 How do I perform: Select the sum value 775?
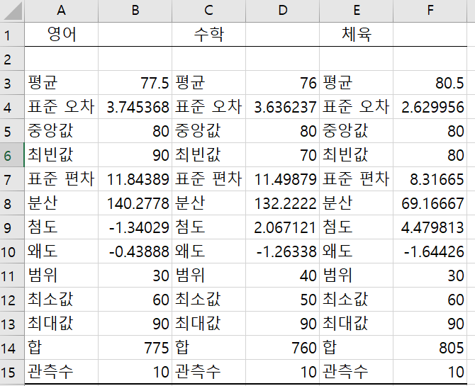pyautogui.click(x=135, y=348)
